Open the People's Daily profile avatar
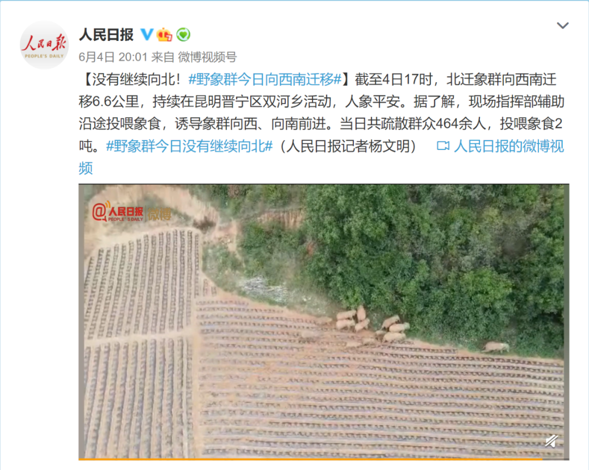 click(44, 45)
